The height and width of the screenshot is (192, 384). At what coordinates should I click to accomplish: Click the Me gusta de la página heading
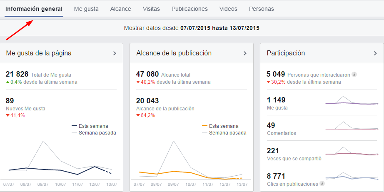point(39,53)
